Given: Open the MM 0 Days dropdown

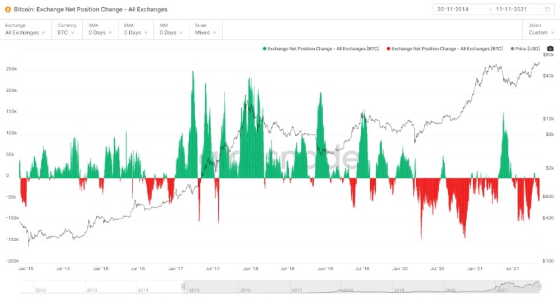Looking at the screenshot, I should [x=171, y=29].
